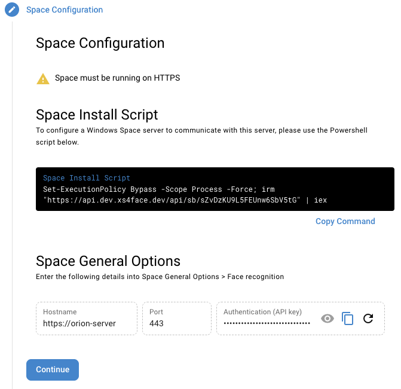Regenerate the API key with refresh icon
Screen dimensions: 401x389
click(368, 318)
